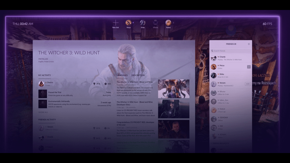Viewport: 290px width, 163px height.
Task: Click IWI's eye avatar in the friends list
Action: (x=214, y=127)
